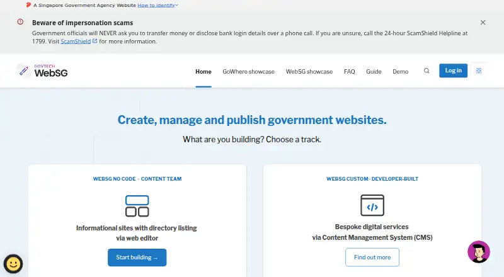The width and height of the screenshot is (504, 277).
Task: Follow the ScamShield link
Action: click(76, 42)
